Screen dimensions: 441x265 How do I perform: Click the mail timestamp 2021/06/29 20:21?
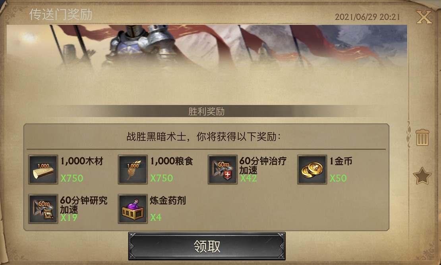pyautogui.click(x=367, y=17)
